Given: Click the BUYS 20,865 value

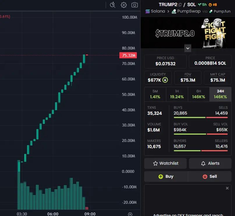Looking at the screenshot, I should pyautogui.click(x=180, y=113).
